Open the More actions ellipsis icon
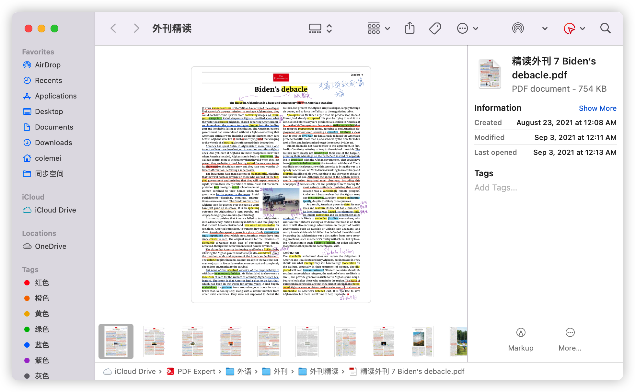635x392 pixels. point(462,29)
